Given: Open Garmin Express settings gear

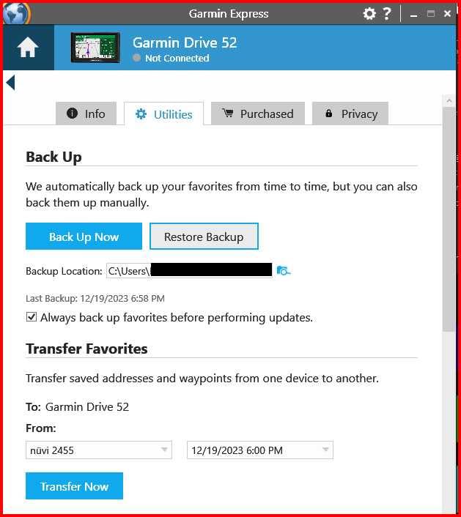Looking at the screenshot, I should click(x=369, y=13).
